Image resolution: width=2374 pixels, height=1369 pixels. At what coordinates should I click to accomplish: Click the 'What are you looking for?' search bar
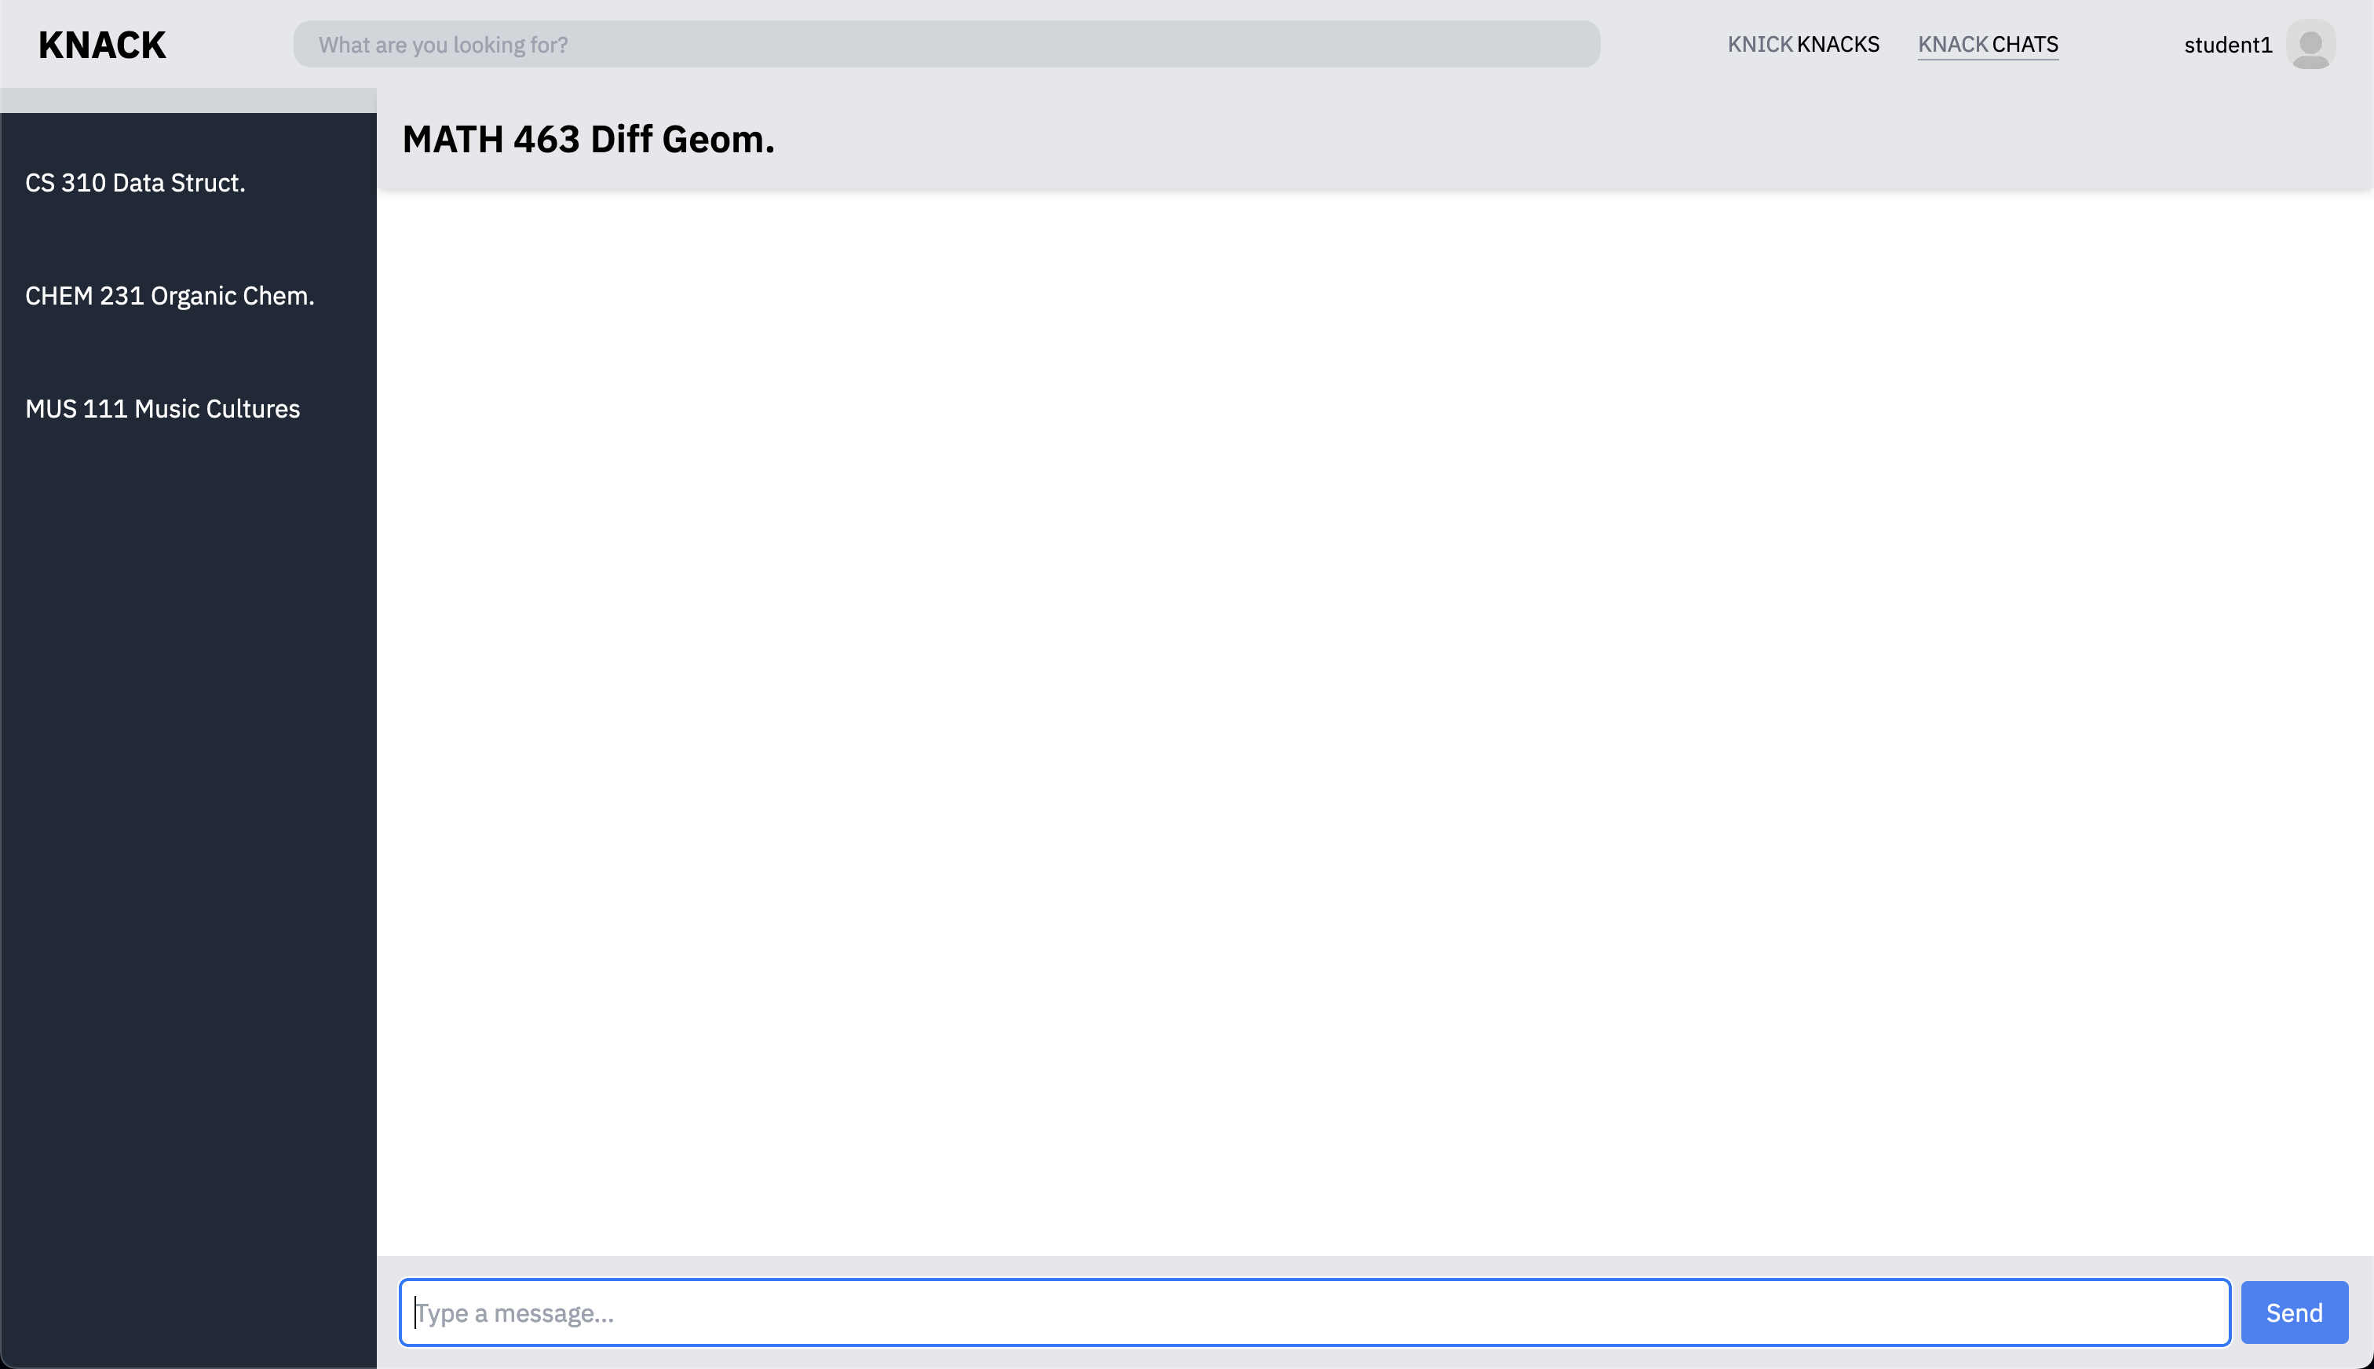pos(946,44)
